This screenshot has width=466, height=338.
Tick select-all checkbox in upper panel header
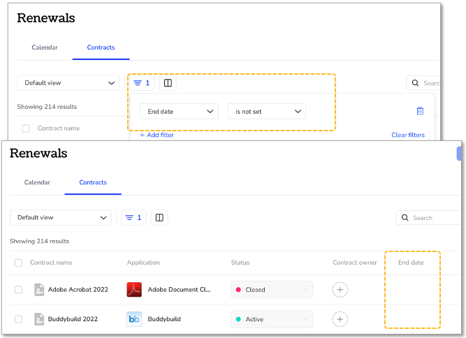26,128
